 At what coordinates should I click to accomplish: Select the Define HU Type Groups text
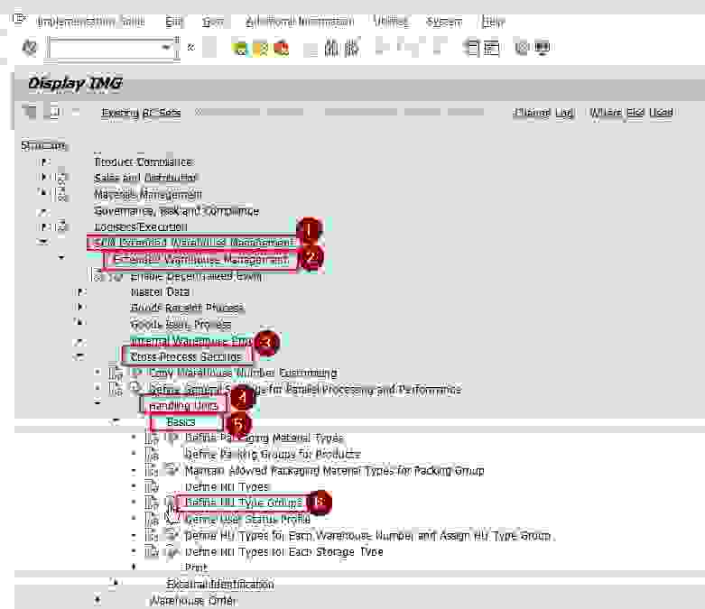click(244, 502)
